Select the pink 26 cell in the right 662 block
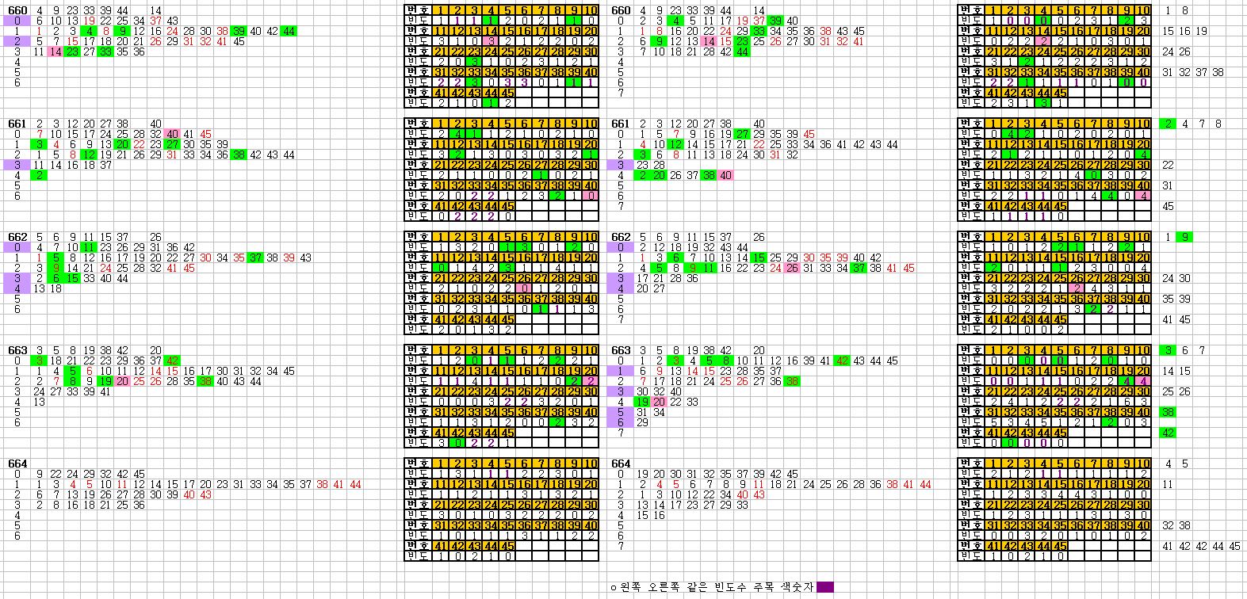This screenshot has width=1247, height=599. pos(791,268)
